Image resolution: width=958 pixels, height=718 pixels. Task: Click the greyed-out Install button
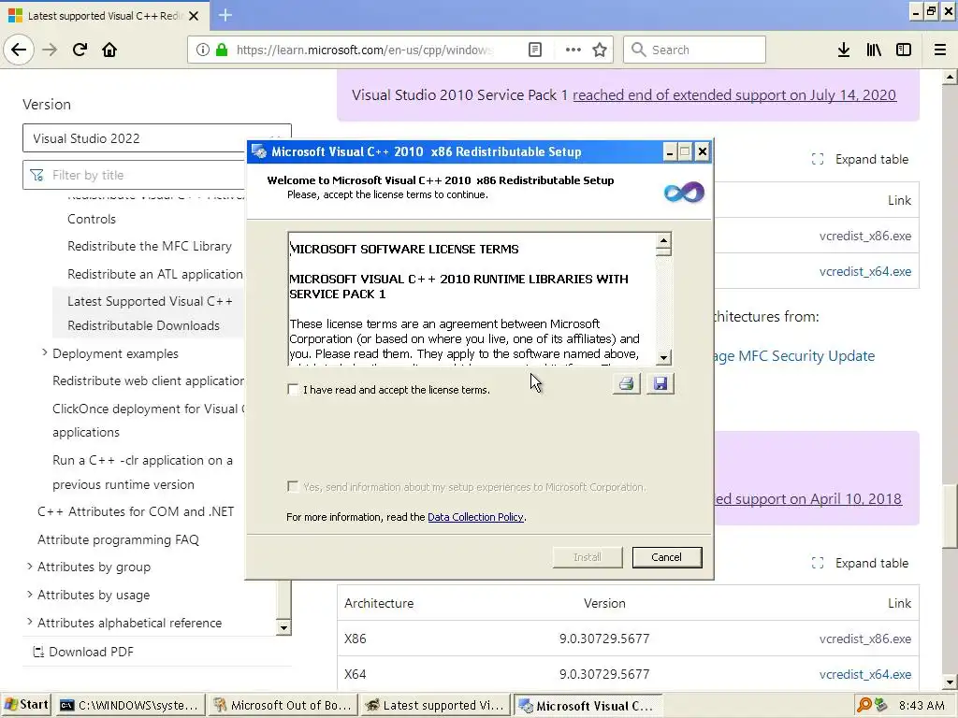pyautogui.click(x=588, y=557)
